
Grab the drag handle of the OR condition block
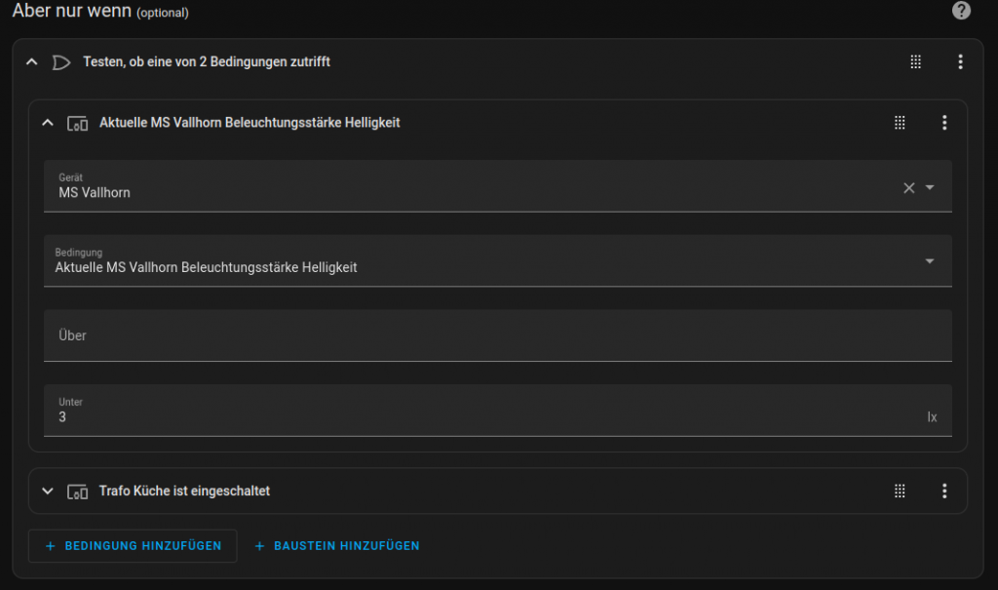tap(915, 61)
